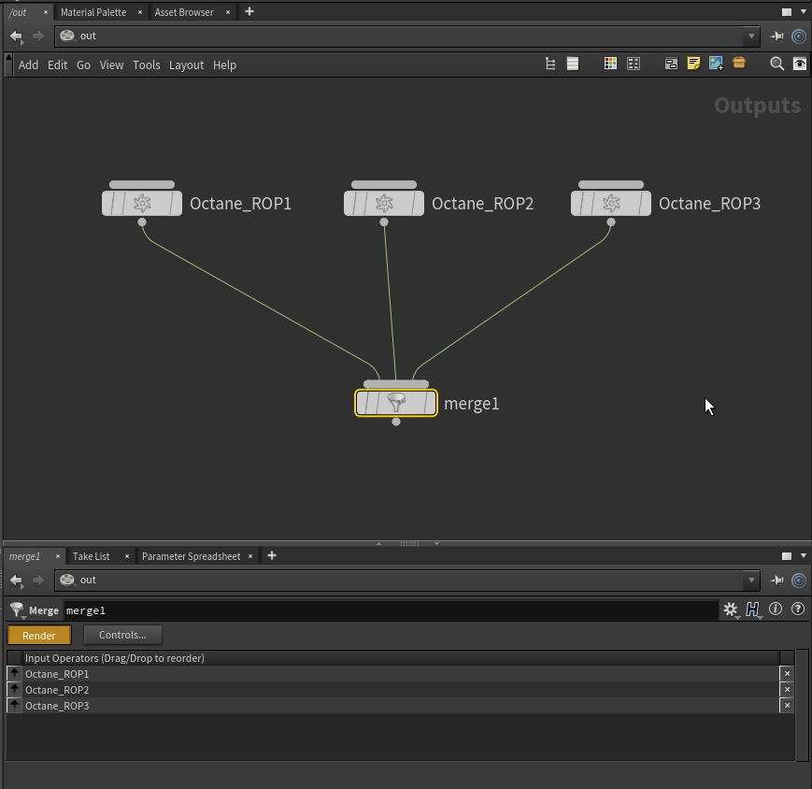Open help question mark for Merge
This screenshot has height=789, width=812.
[x=798, y=610]
